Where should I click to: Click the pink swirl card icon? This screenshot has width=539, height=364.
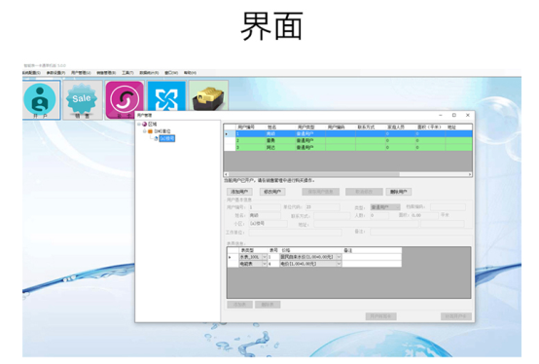(125, 100)
